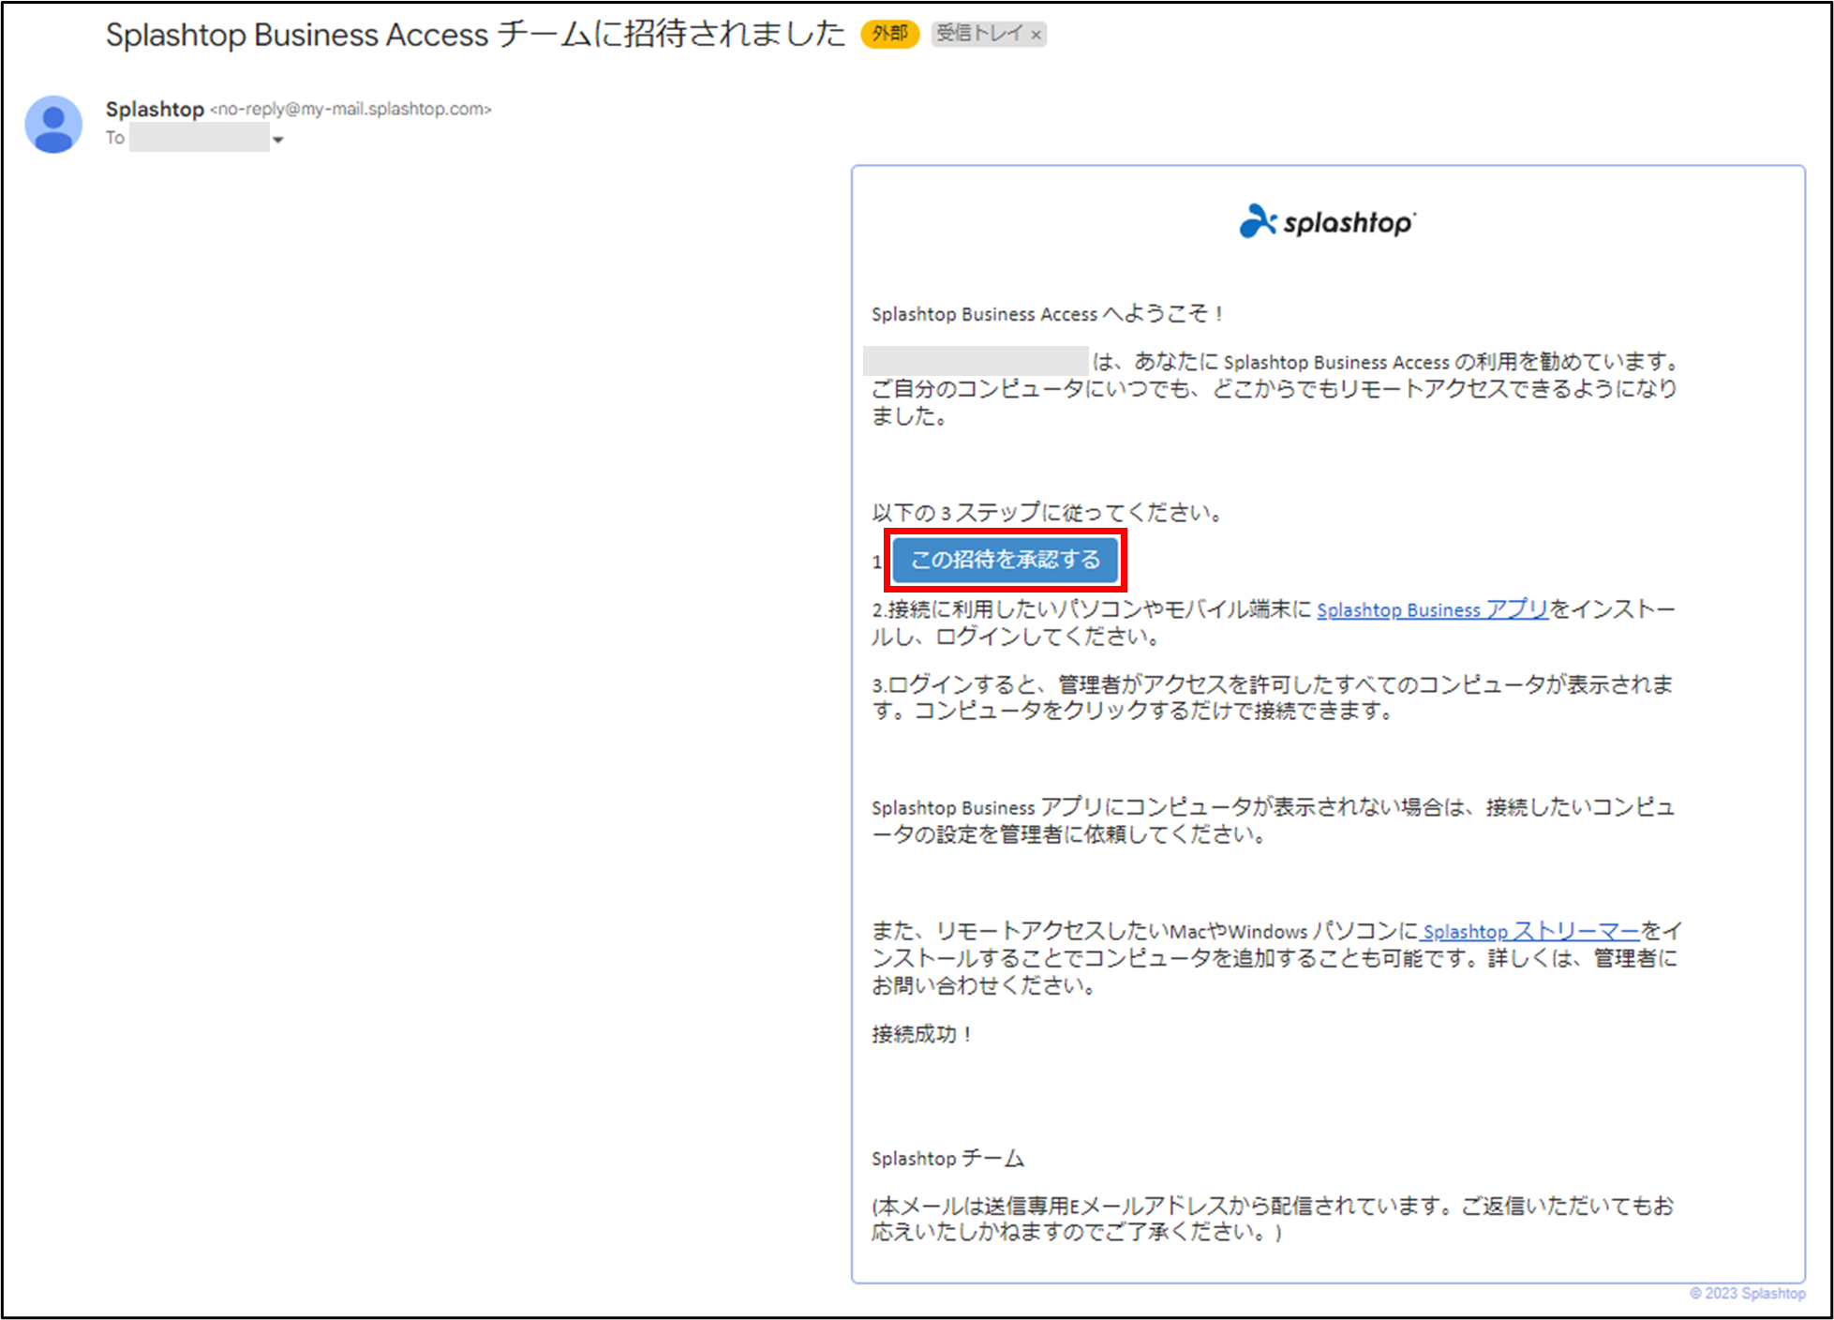Click the Splashtop sender avatar icon
Viewport: 1834px width, 1320px height.
coord(53,123)
